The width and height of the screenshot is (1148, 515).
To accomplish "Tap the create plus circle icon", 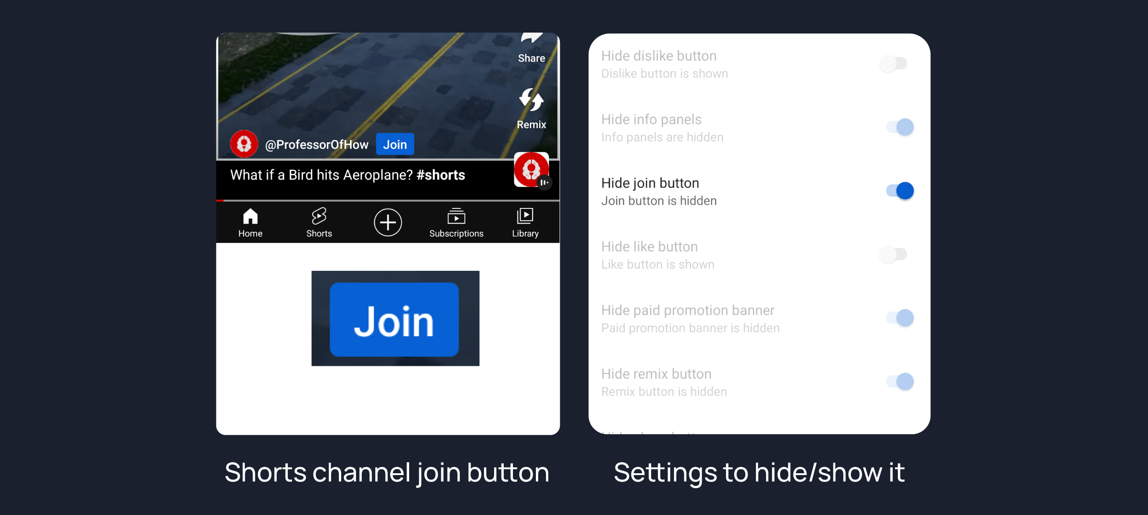I will (388, 223).
